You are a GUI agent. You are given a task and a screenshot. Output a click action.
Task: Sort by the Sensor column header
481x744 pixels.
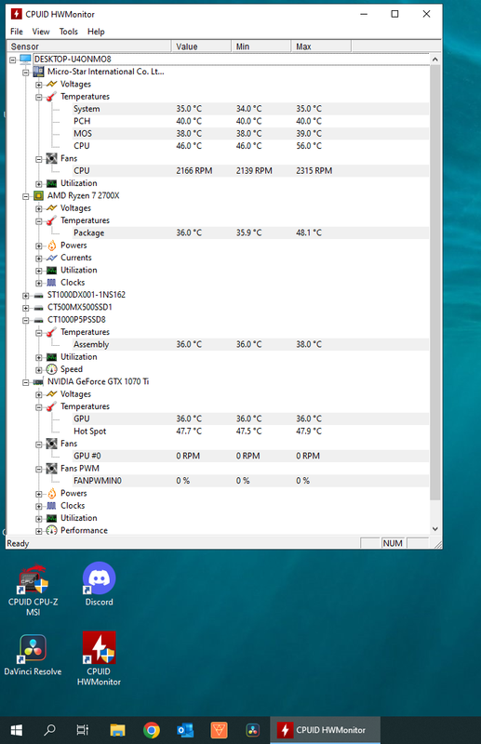pyautogui.click(x=89, y=46)
